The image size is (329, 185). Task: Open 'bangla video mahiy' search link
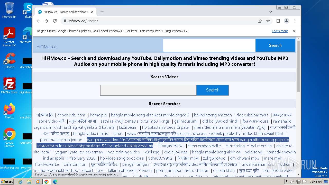point(91,134)
